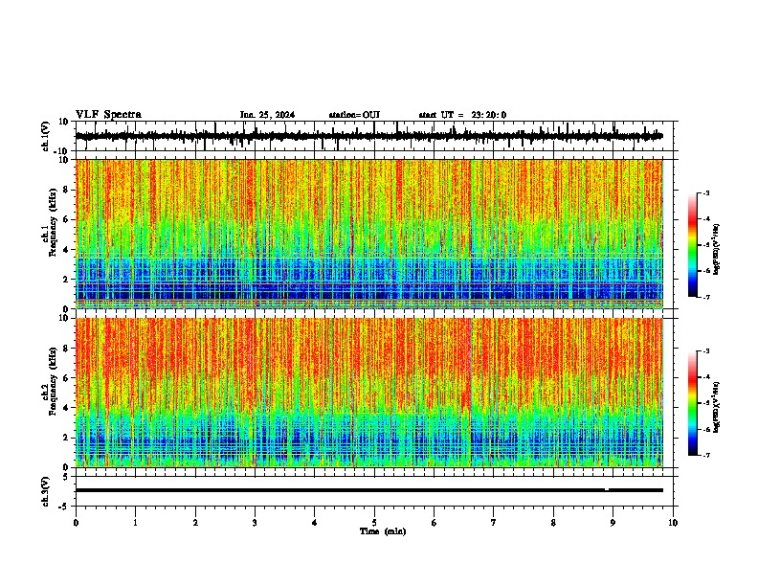Click the '0' tick on time axis
The height and width of the screenshot is (586, 758).
tap(76, 523)
